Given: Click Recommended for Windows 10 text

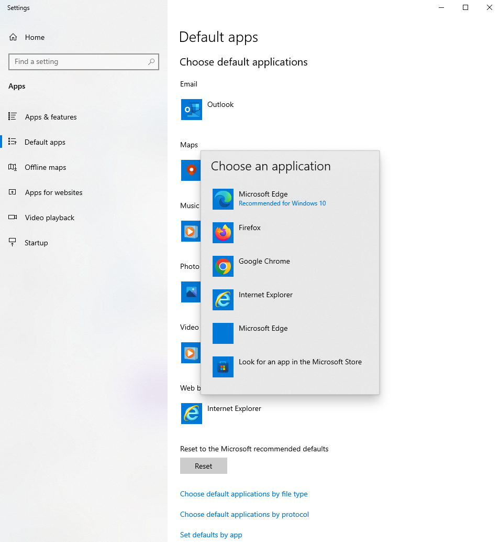Looking at the screenshot, I should pyautogui.click(x=282, y=203).
